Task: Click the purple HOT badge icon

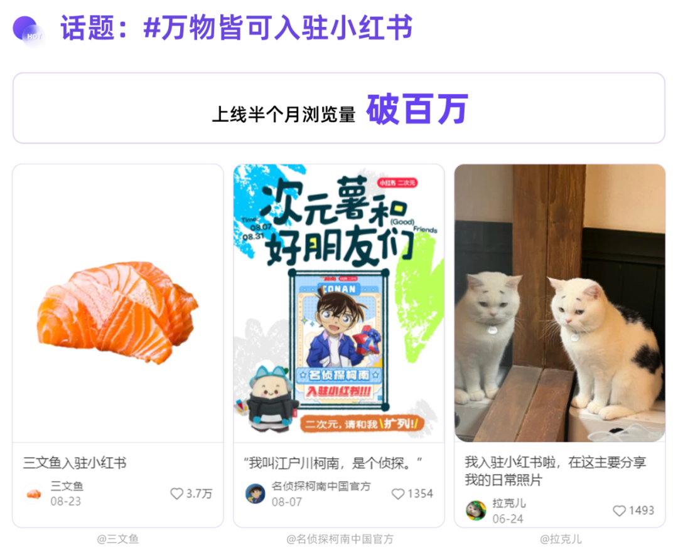Action: click(x=28, y=30)
